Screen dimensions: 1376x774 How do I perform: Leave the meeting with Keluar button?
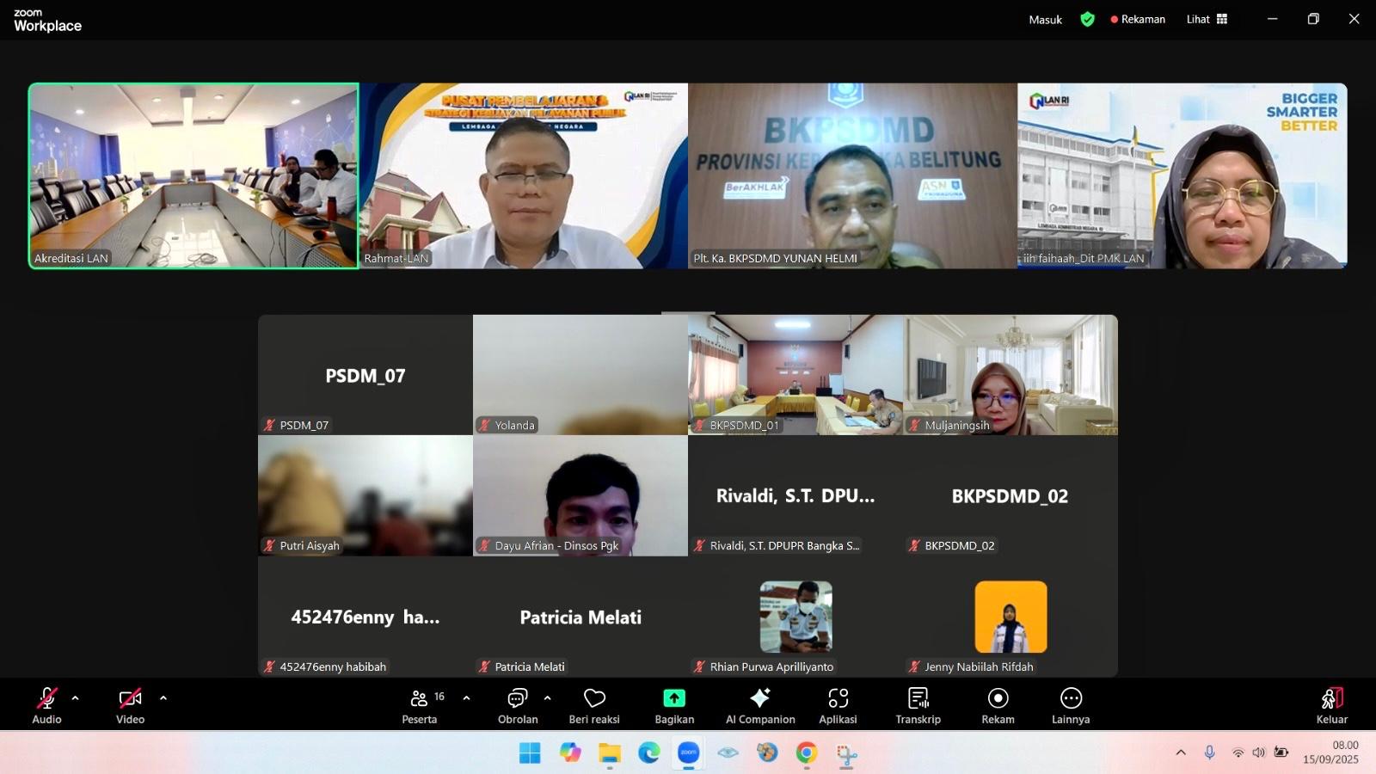[x=1331, y=704]
